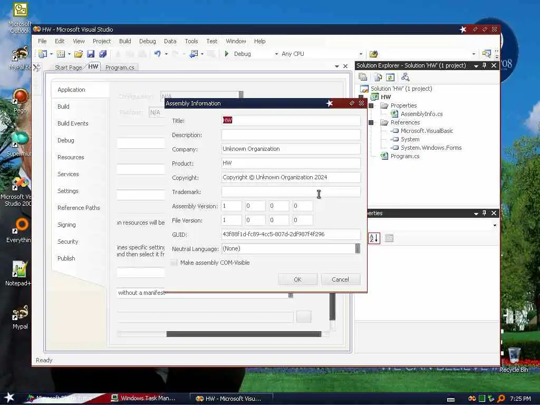Select System.Windows.Forms reference
Viewport: 540px width, 405px height.
click(431, 148)
